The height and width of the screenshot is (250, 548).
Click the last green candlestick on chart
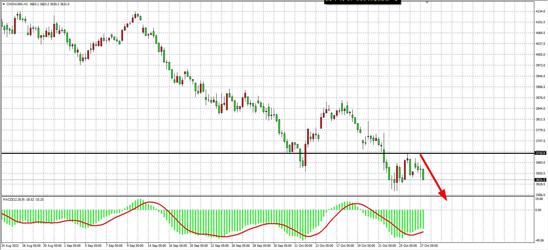[x=423, y=174]
